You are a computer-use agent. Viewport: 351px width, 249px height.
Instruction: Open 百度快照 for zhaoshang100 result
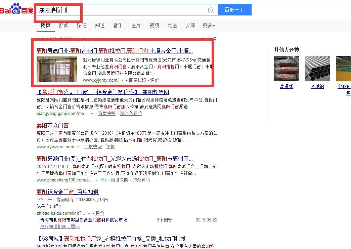(120, 180)
